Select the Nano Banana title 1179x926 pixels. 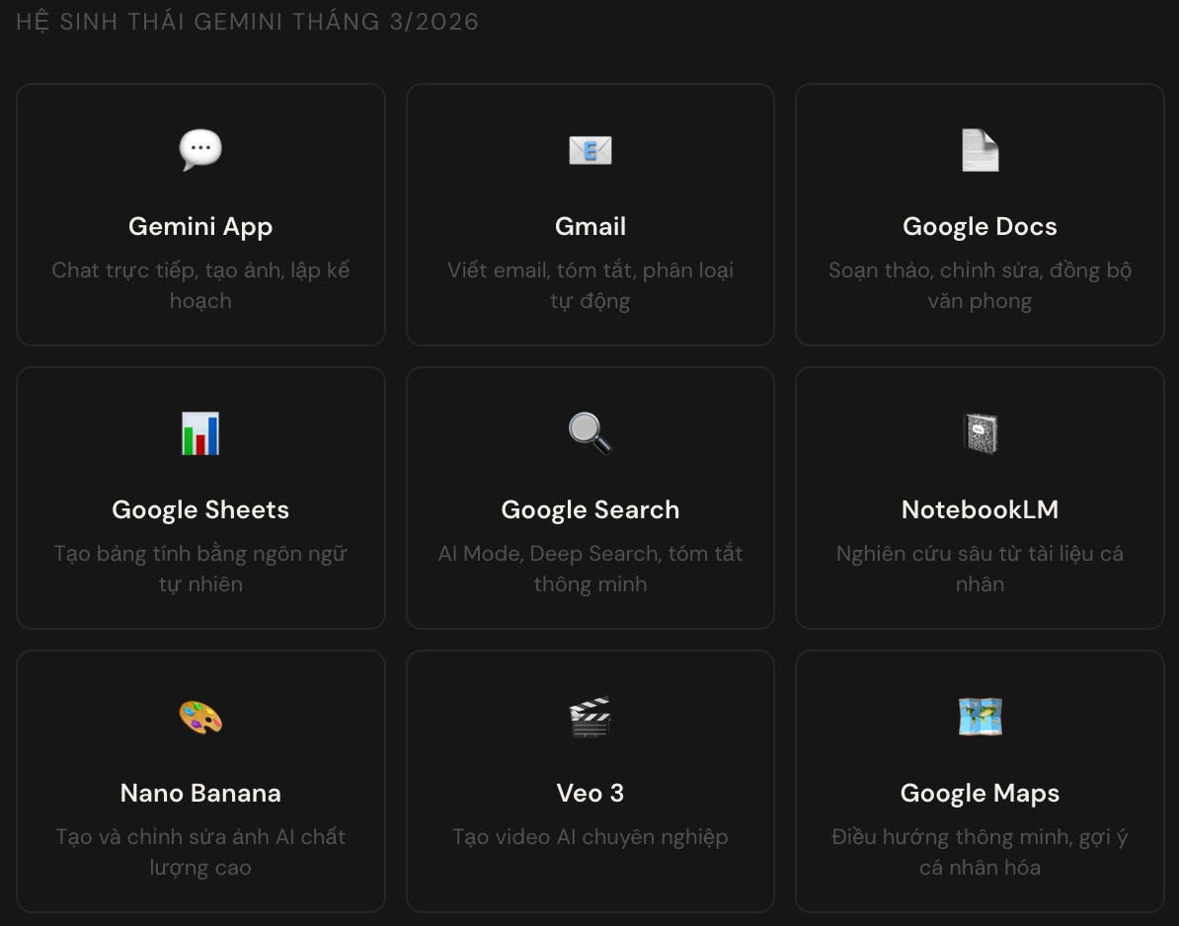pyautogui.click(x=200, y=793)
